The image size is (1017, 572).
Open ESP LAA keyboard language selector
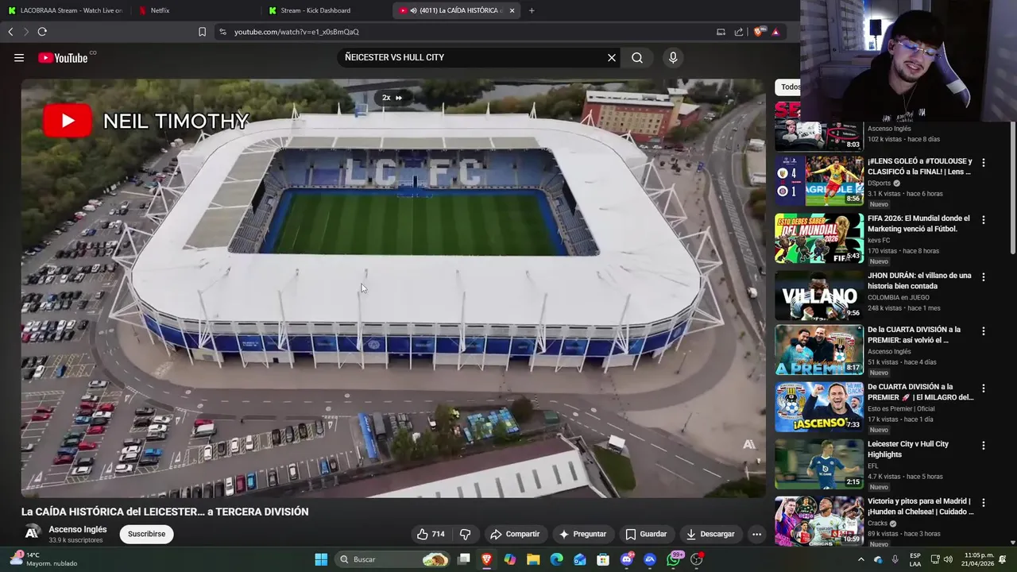[915, 559]
